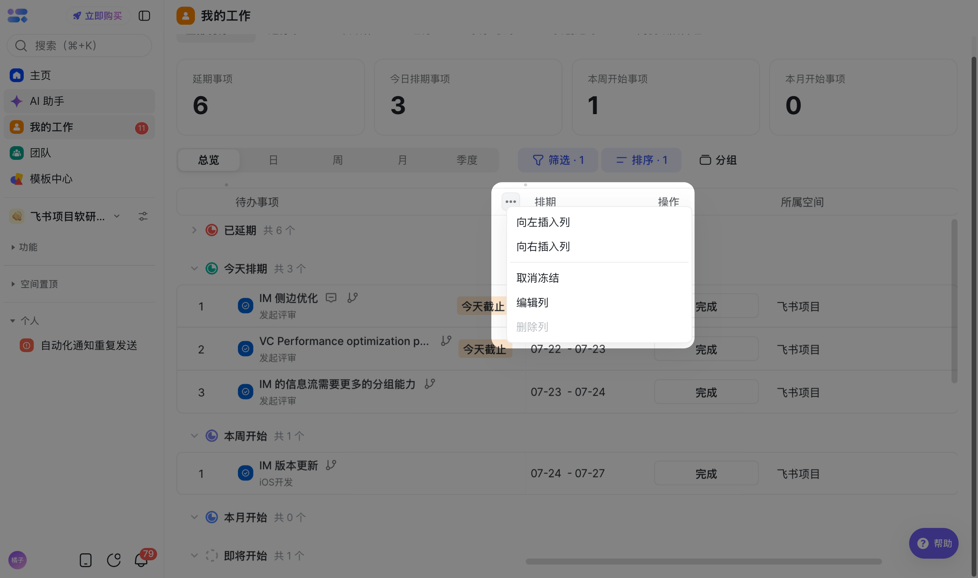Click the refresh-style icon in sidebar footer
This screenshot has width=978, height=578.
click(x=114, y=560)
